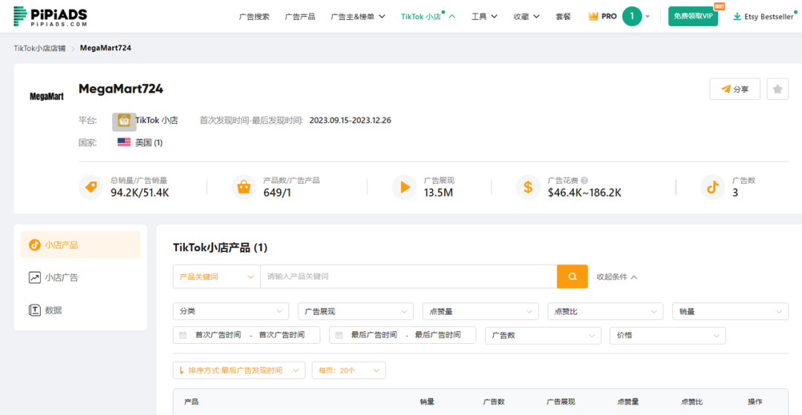
Task: Click the 销量 table column header
Action: 427,402
